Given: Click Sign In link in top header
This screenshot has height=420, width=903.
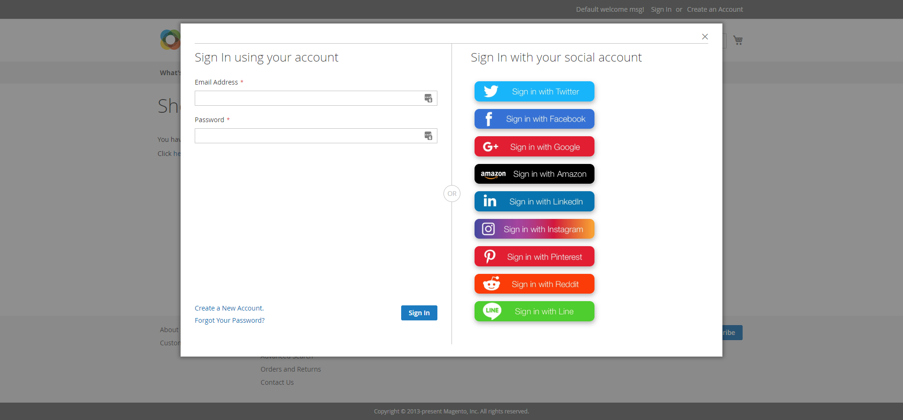Looking at the screenshot, I should [x=661, y=9].
